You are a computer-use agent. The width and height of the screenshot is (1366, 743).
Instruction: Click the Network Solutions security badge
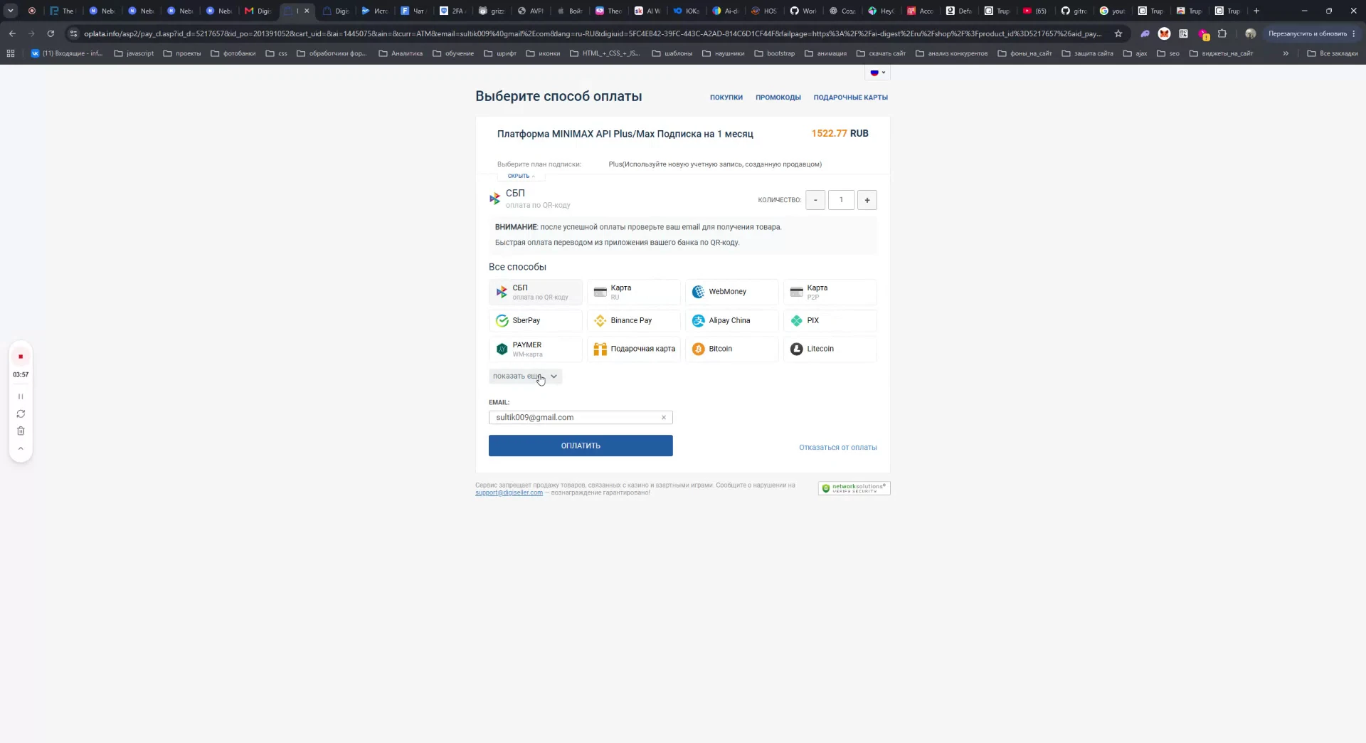[854, 488]
